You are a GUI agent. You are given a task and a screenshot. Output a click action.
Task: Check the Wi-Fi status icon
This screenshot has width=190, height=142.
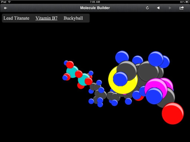pyautogui.click(x=9, y=2)
